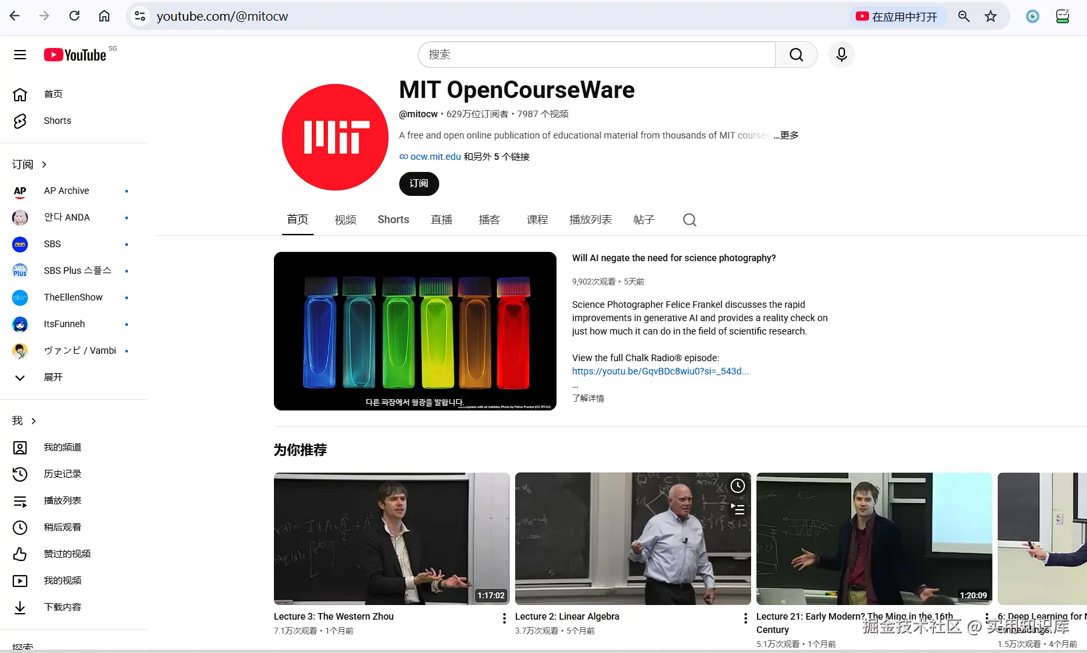Add Linear Algebra video to watch later
The height and width of the screenshot is (653, 1087).
[x=738, y=486]
